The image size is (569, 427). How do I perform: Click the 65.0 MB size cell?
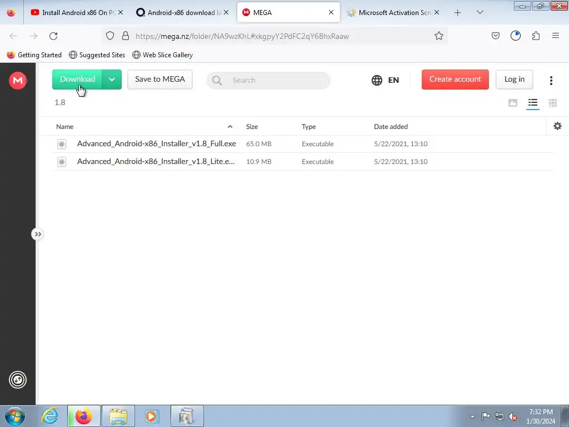(259, 144)
